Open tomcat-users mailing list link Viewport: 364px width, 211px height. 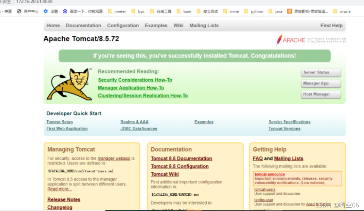(265, 189)
